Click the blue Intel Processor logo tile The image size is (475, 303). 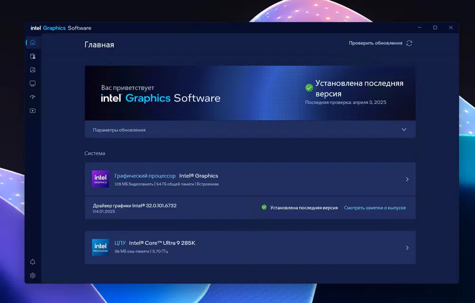click(x=101, y=247)
